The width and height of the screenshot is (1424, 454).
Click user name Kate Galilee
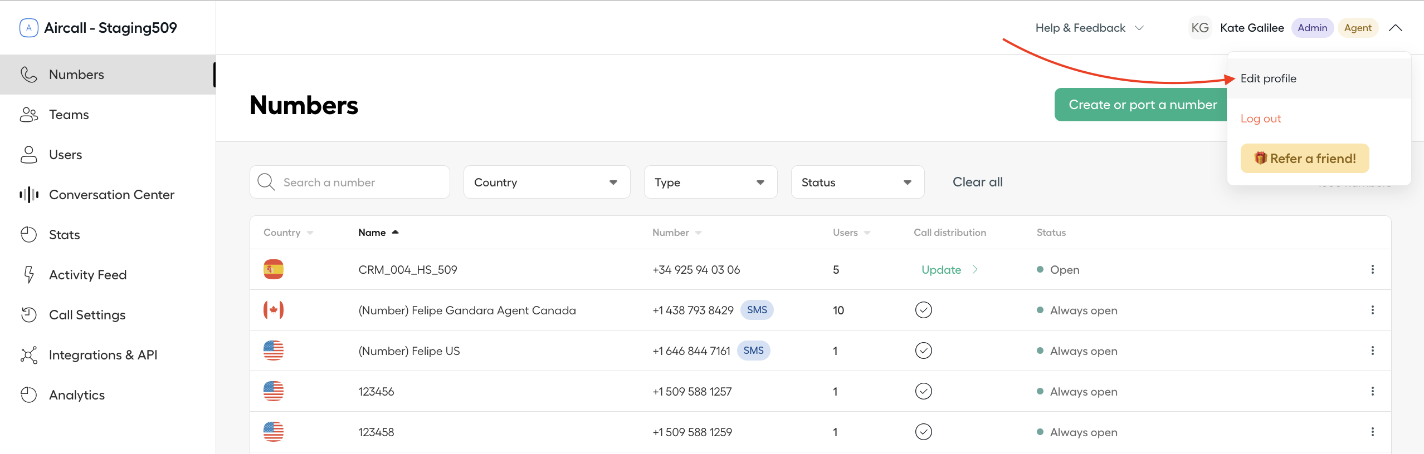click(1252, 28)
